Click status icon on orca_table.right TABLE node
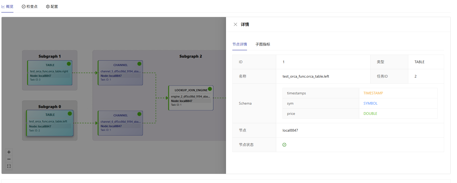 tap(69, 64)
